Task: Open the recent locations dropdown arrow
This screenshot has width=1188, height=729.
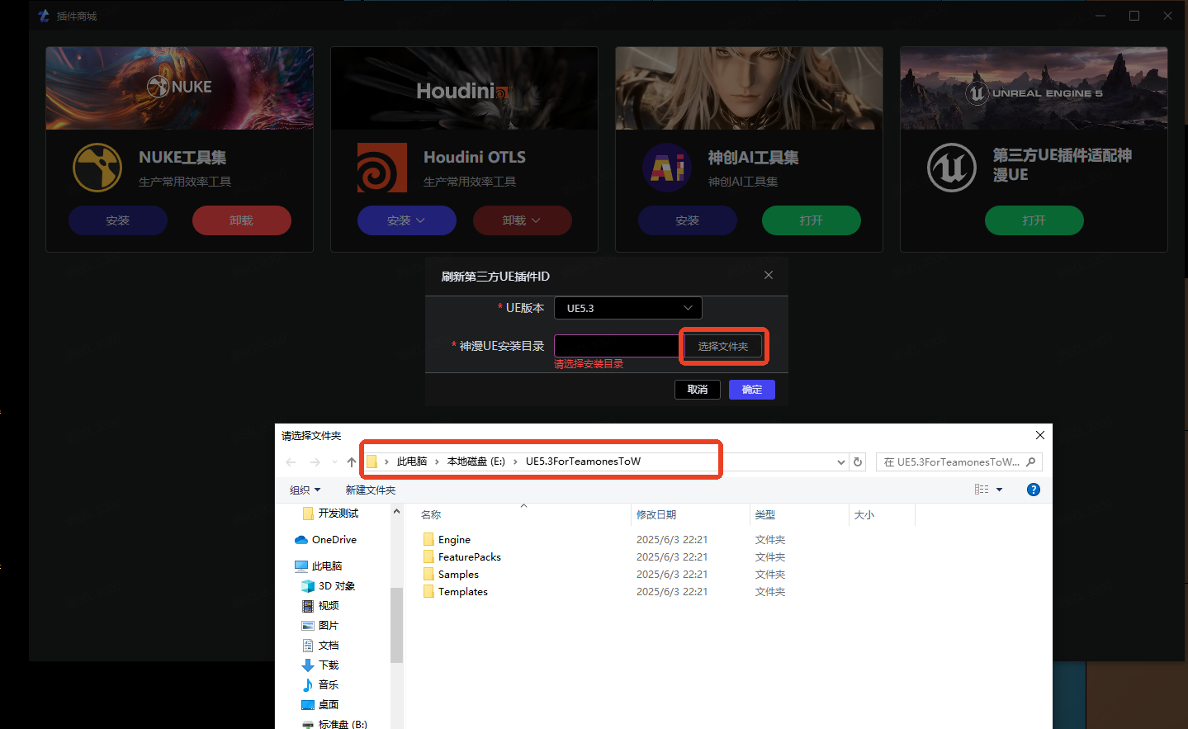Action: point(334,462)
